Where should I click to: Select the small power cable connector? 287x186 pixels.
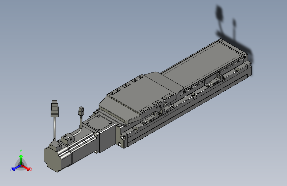coord(81,111)
